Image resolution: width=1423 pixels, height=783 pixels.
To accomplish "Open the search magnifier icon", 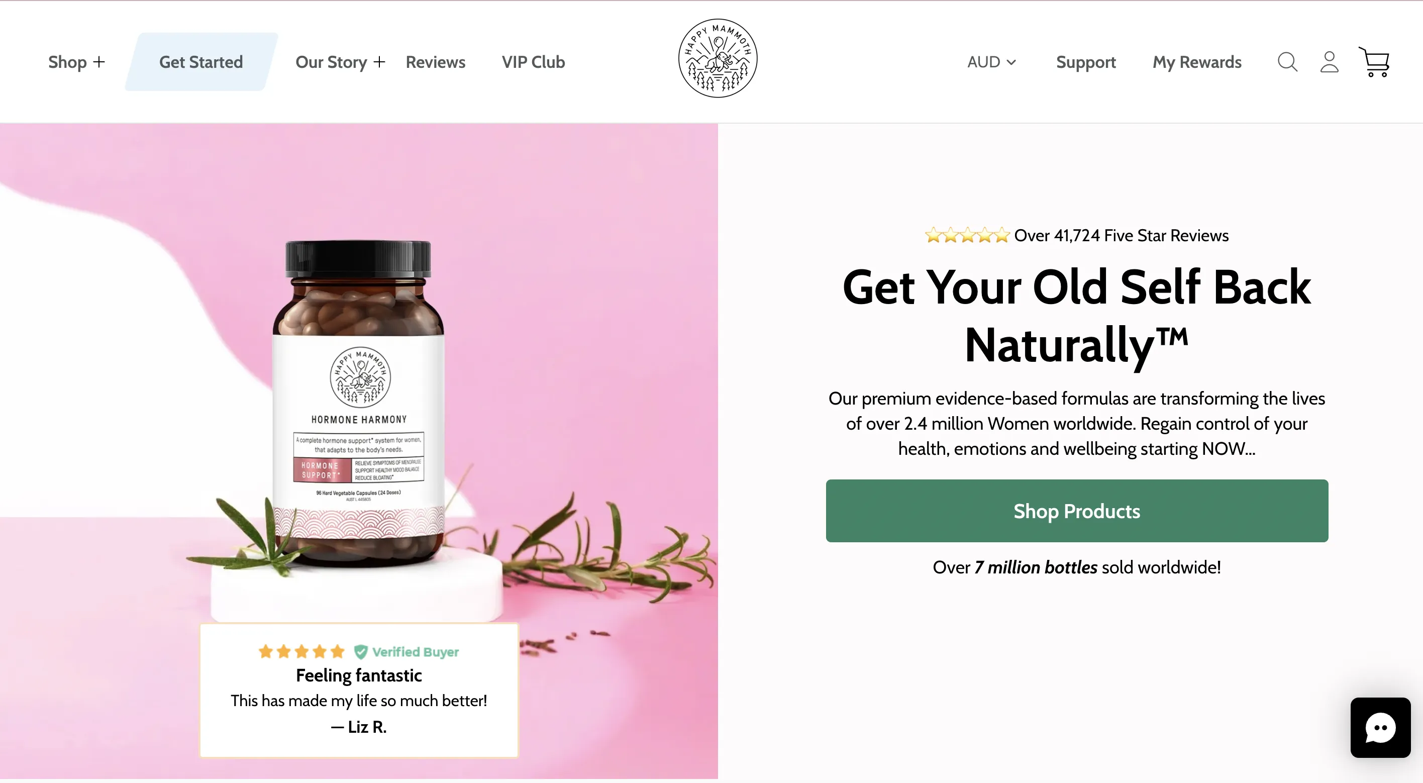I will pos(1287,62).
